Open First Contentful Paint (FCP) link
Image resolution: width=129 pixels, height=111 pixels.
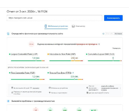coord(23,73)
